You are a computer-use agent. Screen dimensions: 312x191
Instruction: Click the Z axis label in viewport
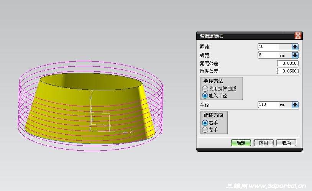point(92,92)
